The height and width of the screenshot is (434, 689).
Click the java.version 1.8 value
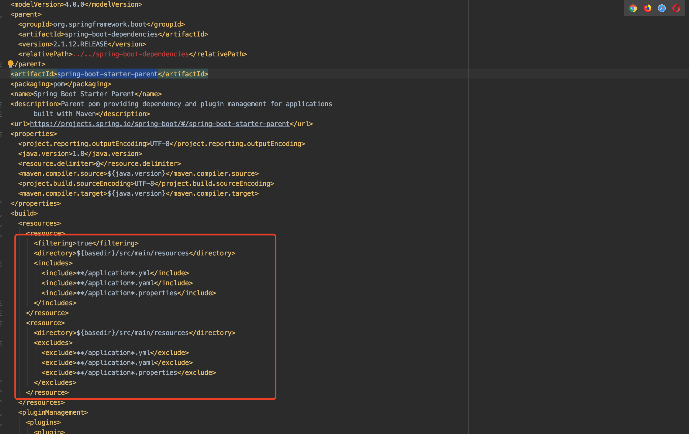click(78, 154)
